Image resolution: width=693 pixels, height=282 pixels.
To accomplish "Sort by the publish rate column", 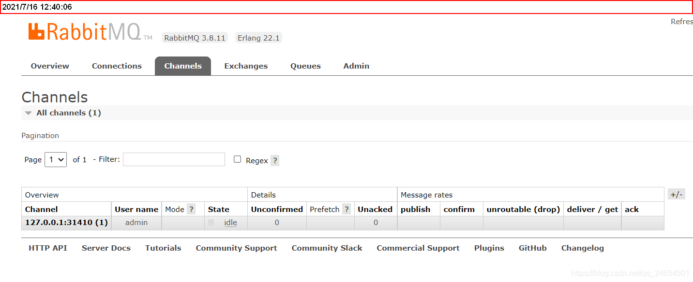I will click(415, 210).
